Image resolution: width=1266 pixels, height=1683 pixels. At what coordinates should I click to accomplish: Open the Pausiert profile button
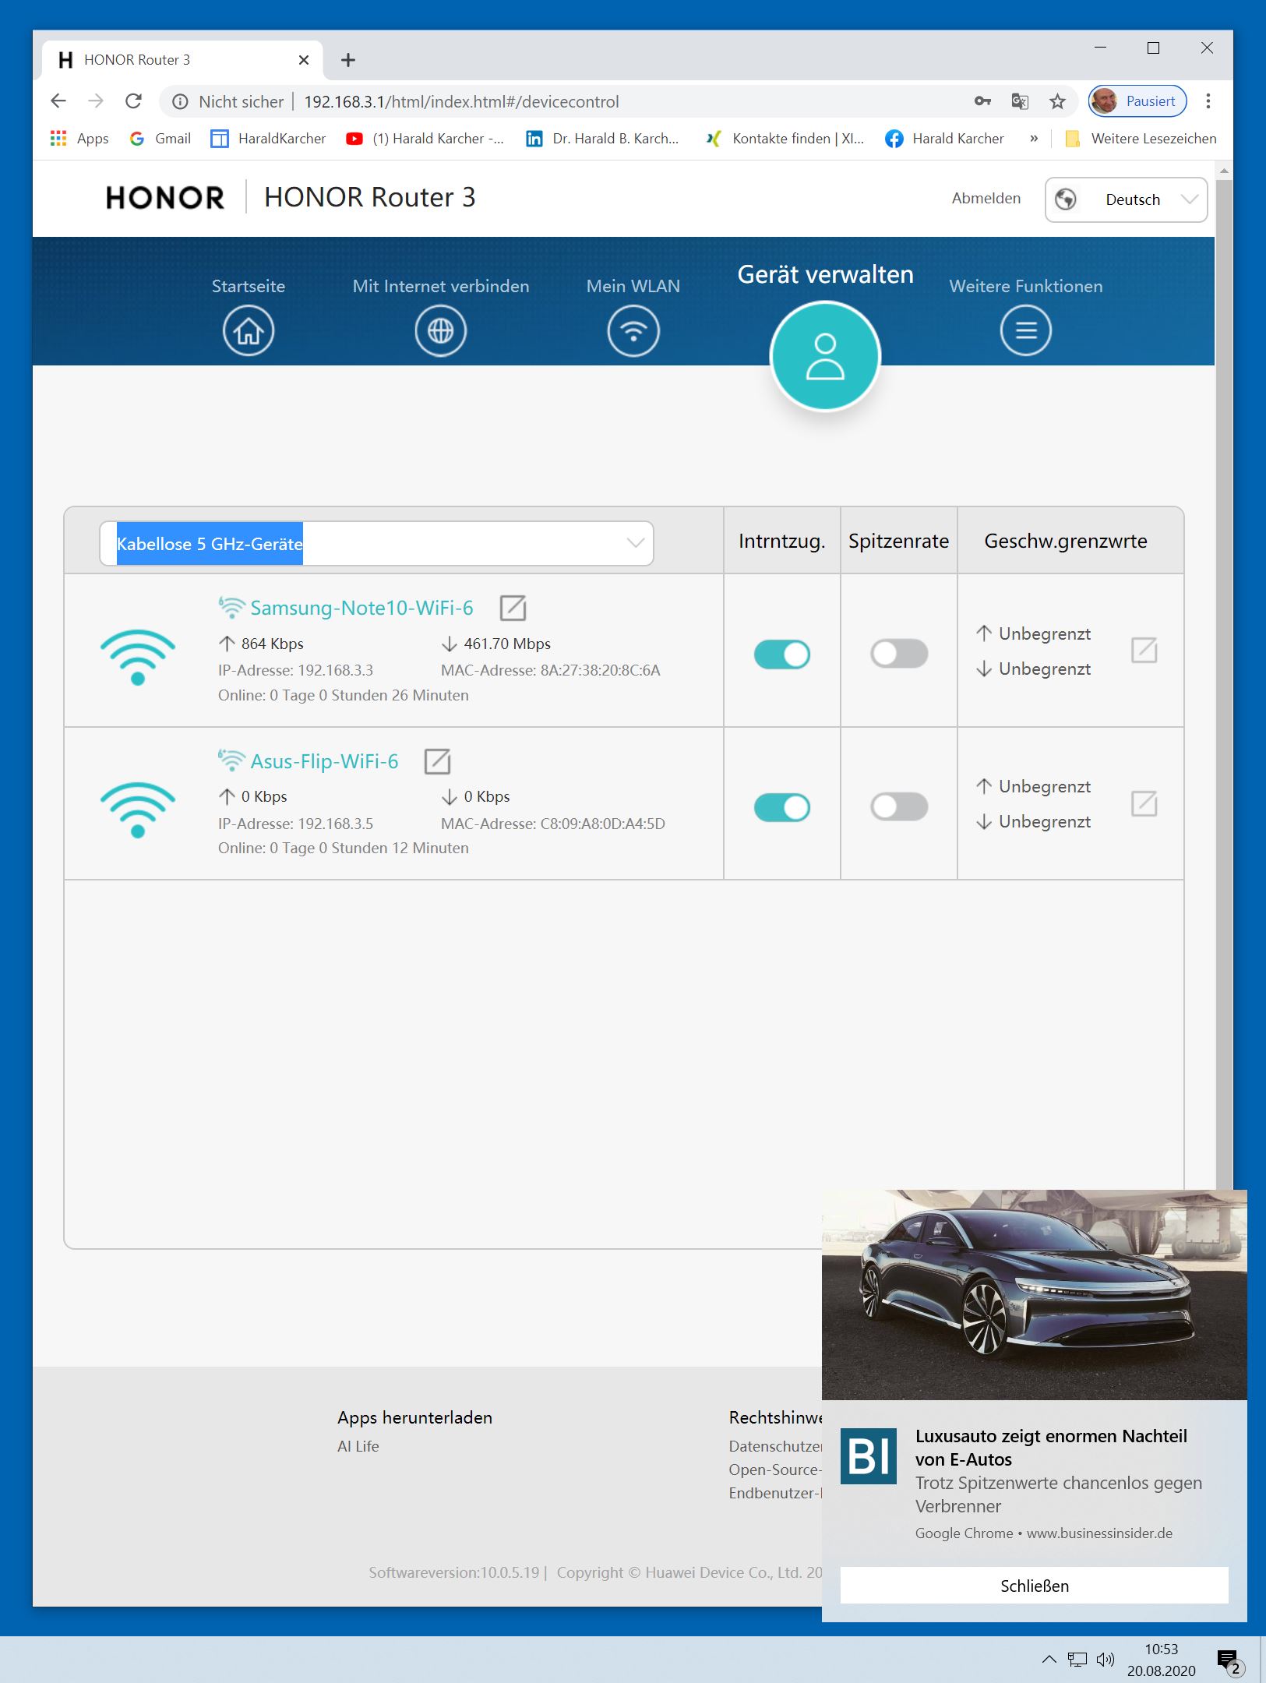[x=1137, y=101]
